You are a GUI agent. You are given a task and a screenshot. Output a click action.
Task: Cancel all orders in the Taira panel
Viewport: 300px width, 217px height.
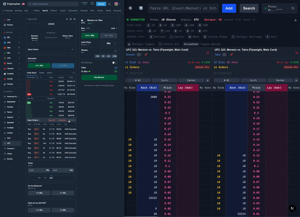click(291, 67)
